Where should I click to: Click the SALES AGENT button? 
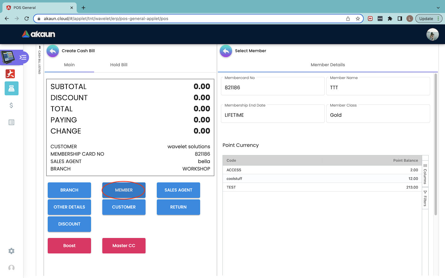178,190
